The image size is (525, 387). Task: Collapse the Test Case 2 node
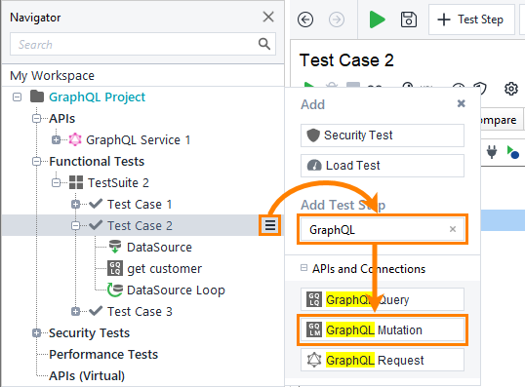[76, 225]
